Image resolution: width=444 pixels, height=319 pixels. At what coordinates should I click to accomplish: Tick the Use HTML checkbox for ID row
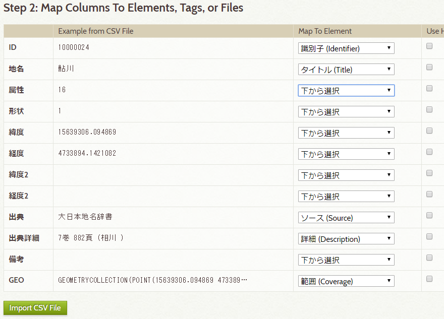point(429,46)
